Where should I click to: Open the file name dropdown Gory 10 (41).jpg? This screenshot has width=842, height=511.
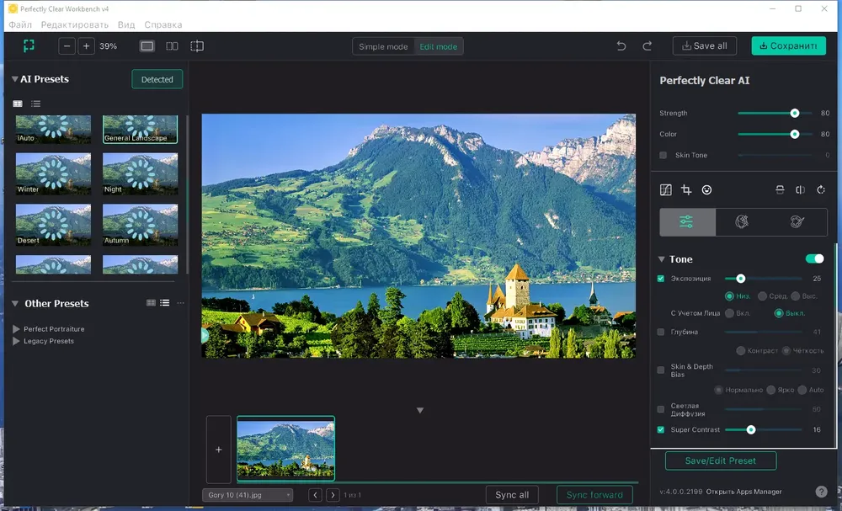pos(248,495)
